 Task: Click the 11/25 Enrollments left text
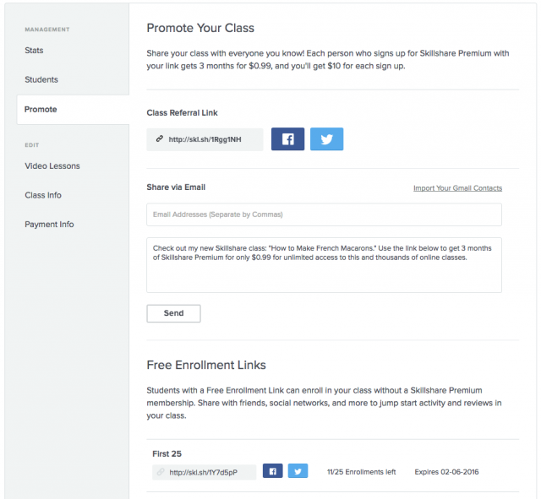(361, 472)
